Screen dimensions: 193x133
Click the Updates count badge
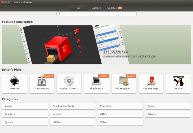point(120,8)
